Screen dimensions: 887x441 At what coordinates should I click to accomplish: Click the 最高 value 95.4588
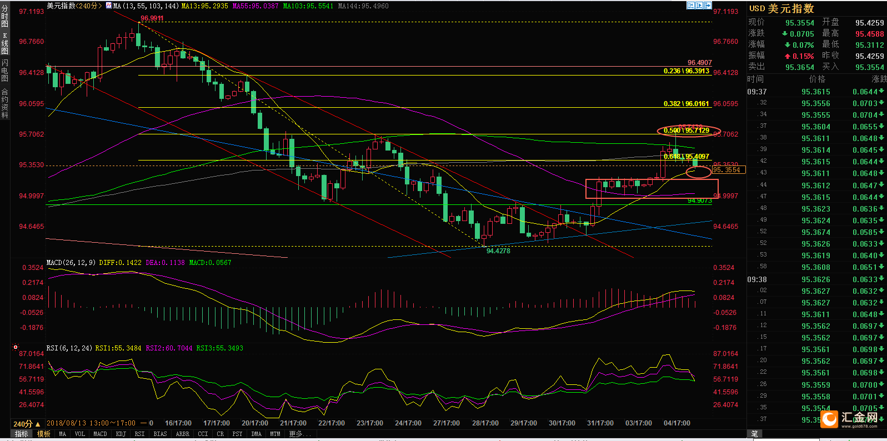(870, 34)
